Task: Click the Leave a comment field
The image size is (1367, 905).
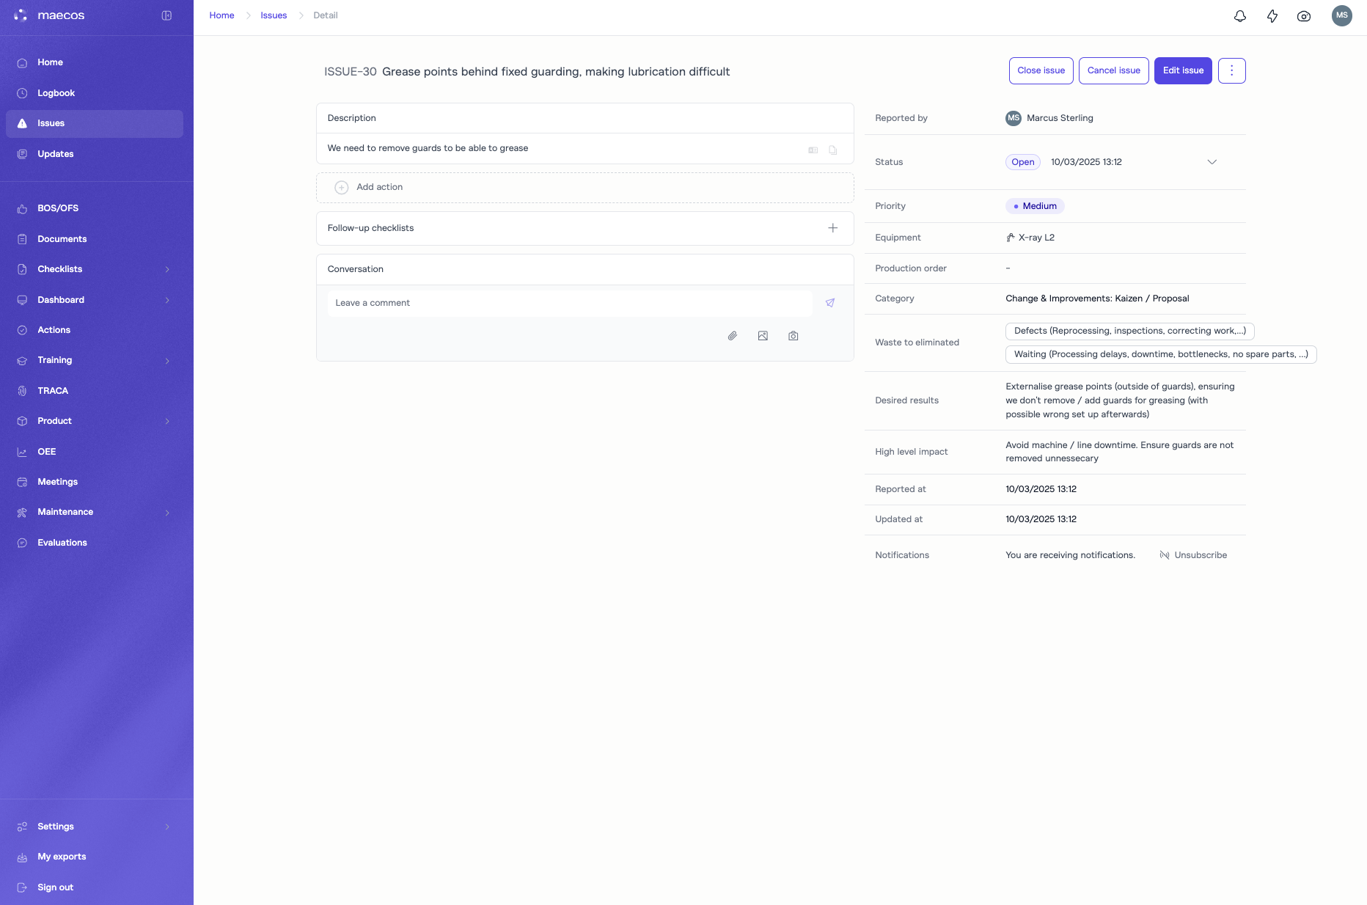Action: click(x=570, y=303)
